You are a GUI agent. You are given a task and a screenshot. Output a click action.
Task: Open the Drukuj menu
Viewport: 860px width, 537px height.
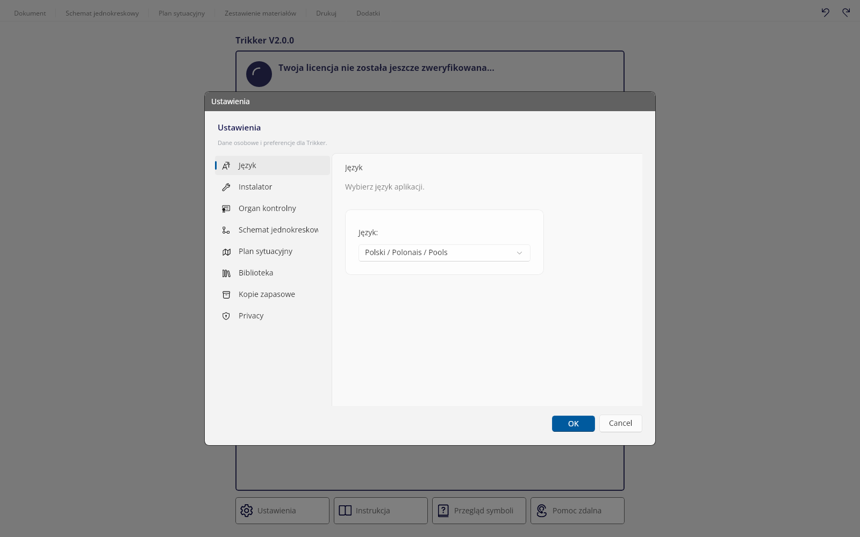click(326, 13)
